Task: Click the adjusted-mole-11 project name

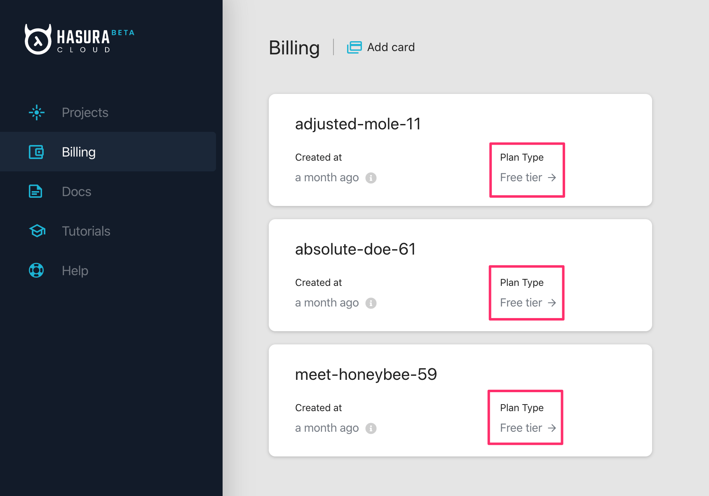Action: tap(358, 124)
